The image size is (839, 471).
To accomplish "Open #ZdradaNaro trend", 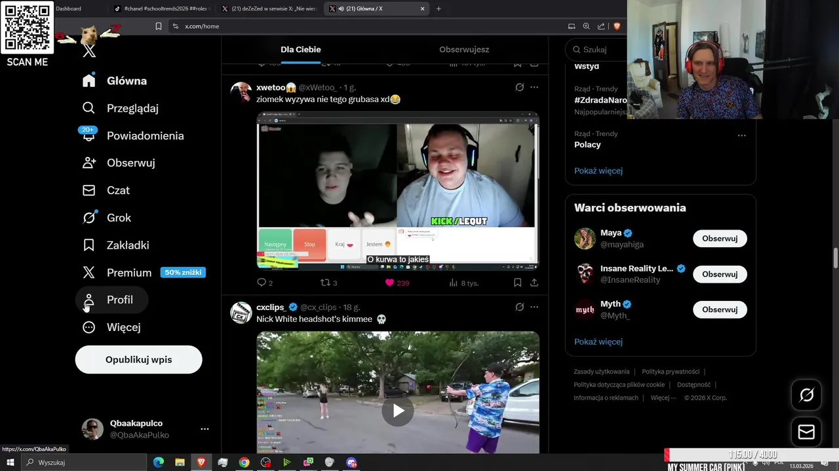I will (x=601, y=100).
